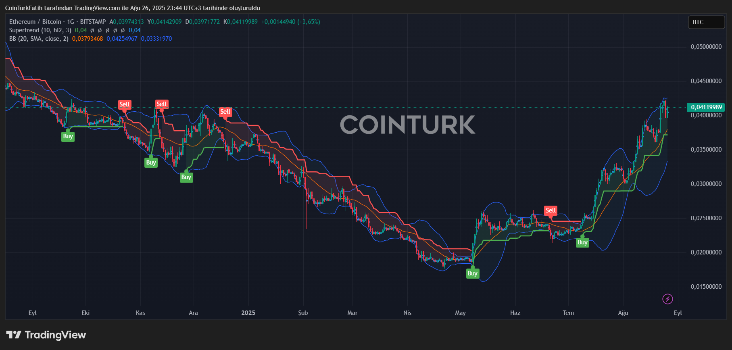The height and width of the screenshot is (350, 732).
Task: Click the BB upper value 0,04254967
Action: point(122,39)
